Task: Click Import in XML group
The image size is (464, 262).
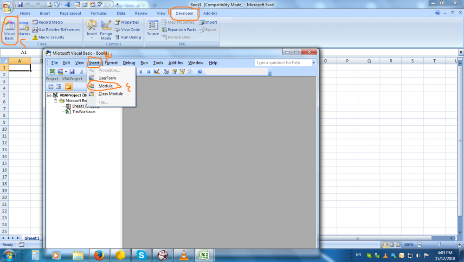Action: click(x=208, y=22)
